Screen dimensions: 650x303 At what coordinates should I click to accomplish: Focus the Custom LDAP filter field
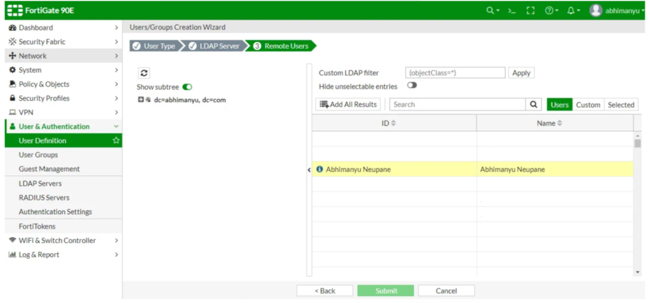(455, 73)
